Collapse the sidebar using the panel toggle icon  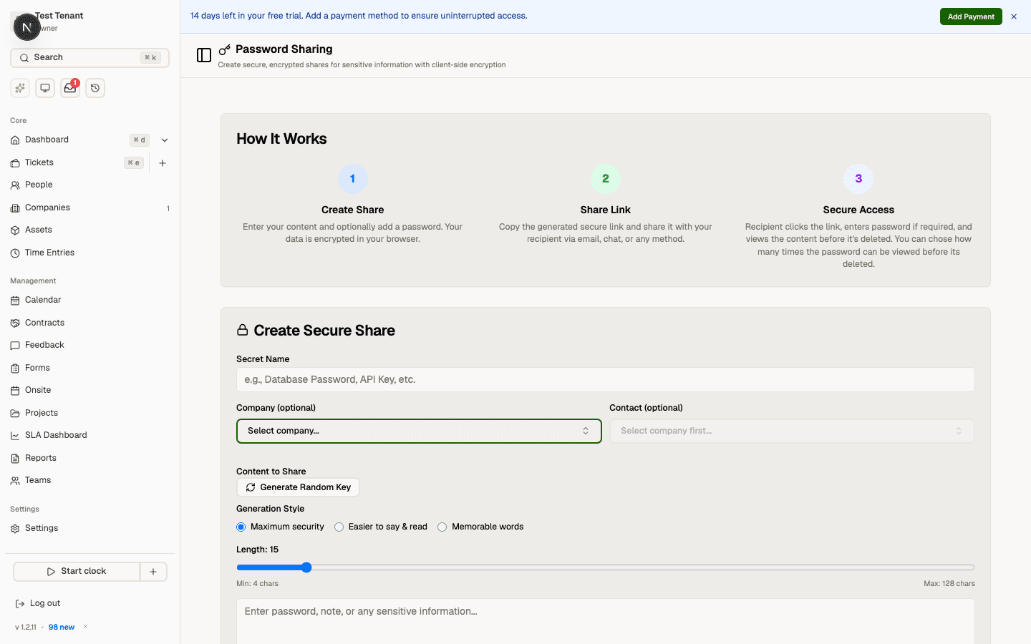tap(204, 55)
